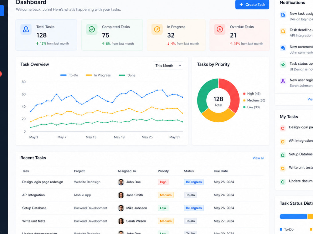The image size is (313, 234).
Task: Click the Write unit tests My Tasks icon
Action: tap(283, 168)
